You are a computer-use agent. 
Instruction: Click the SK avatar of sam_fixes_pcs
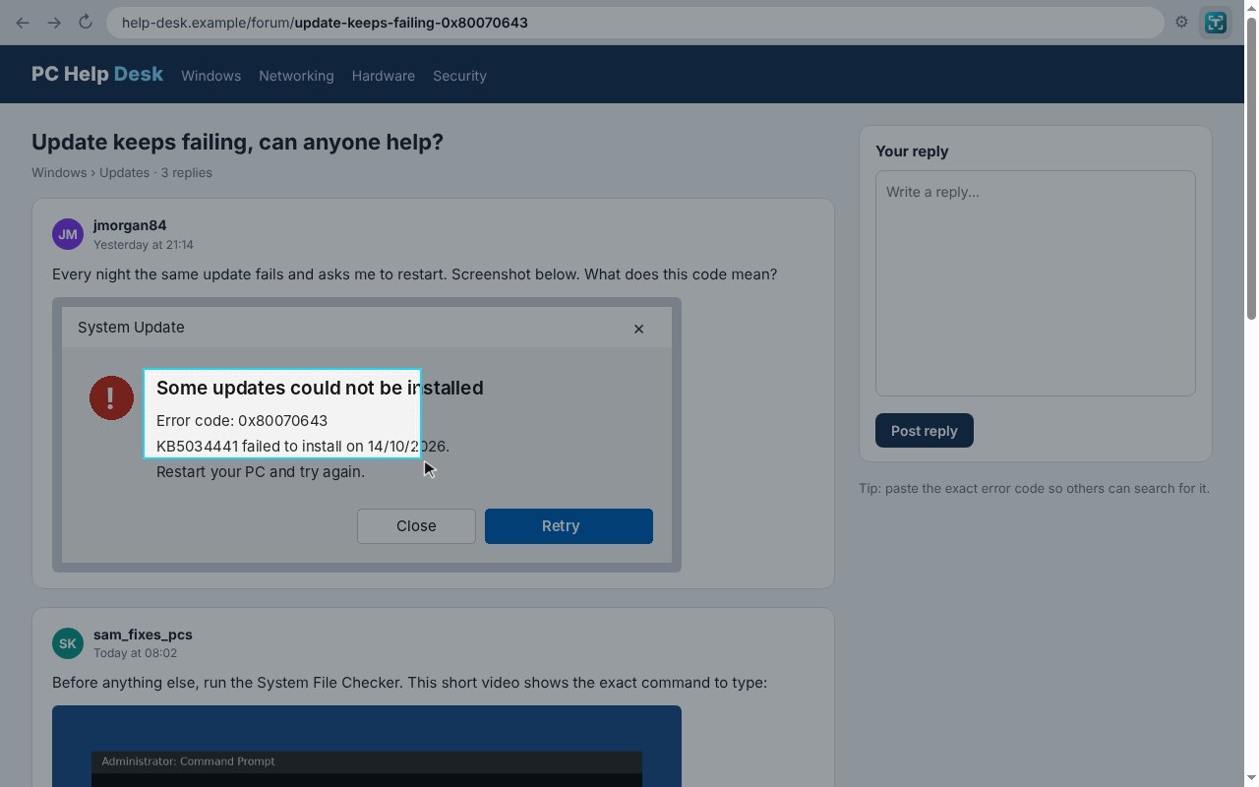[68, 643]
